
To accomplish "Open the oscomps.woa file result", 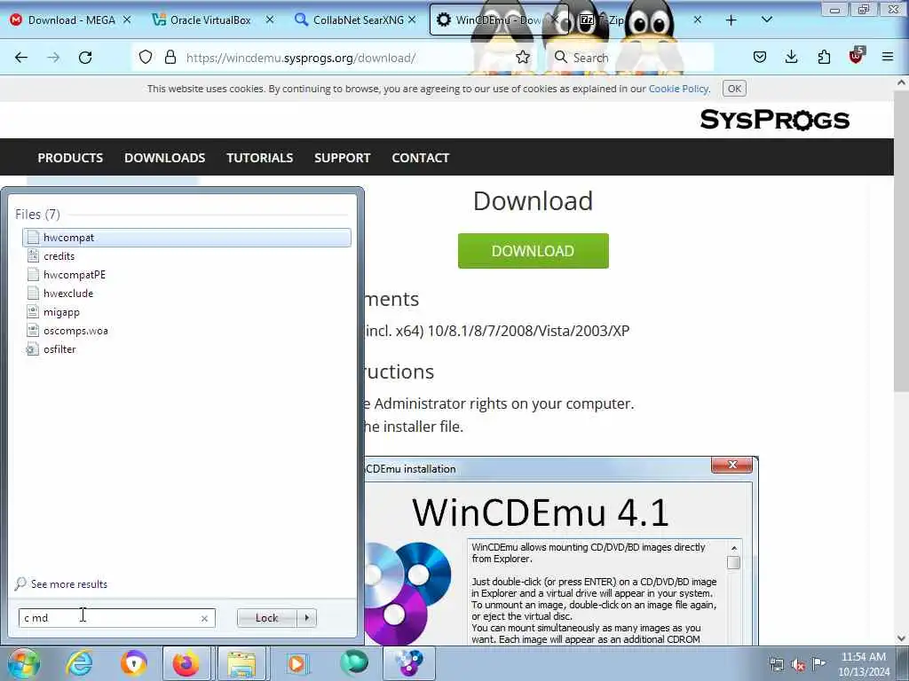I will click(186, 331).
